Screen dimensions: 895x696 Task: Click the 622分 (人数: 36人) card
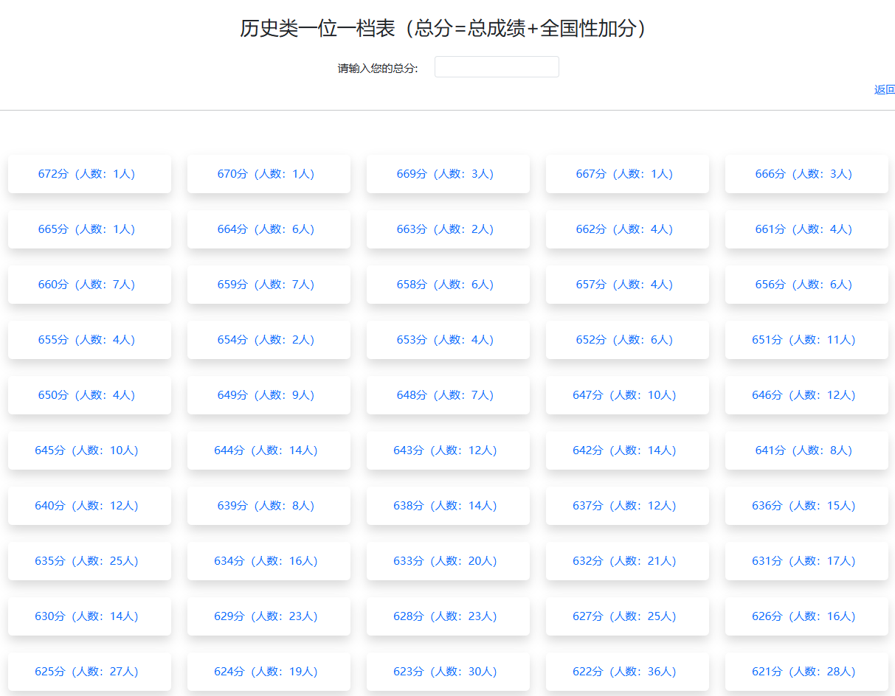627,672
